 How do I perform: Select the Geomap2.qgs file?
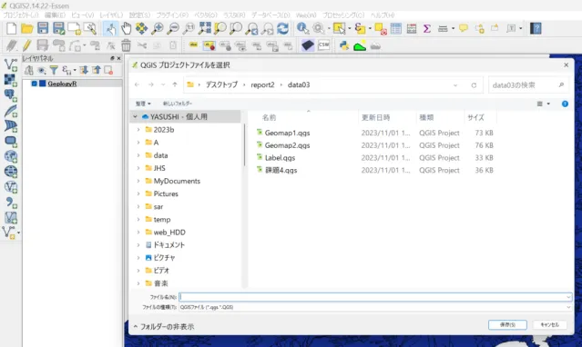[x=287, y=145]
